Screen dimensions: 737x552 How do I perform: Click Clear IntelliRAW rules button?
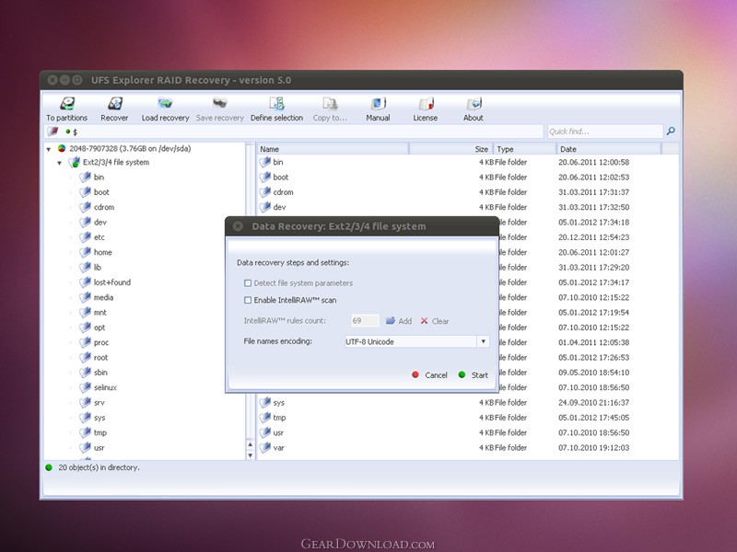tap(435, 321)
